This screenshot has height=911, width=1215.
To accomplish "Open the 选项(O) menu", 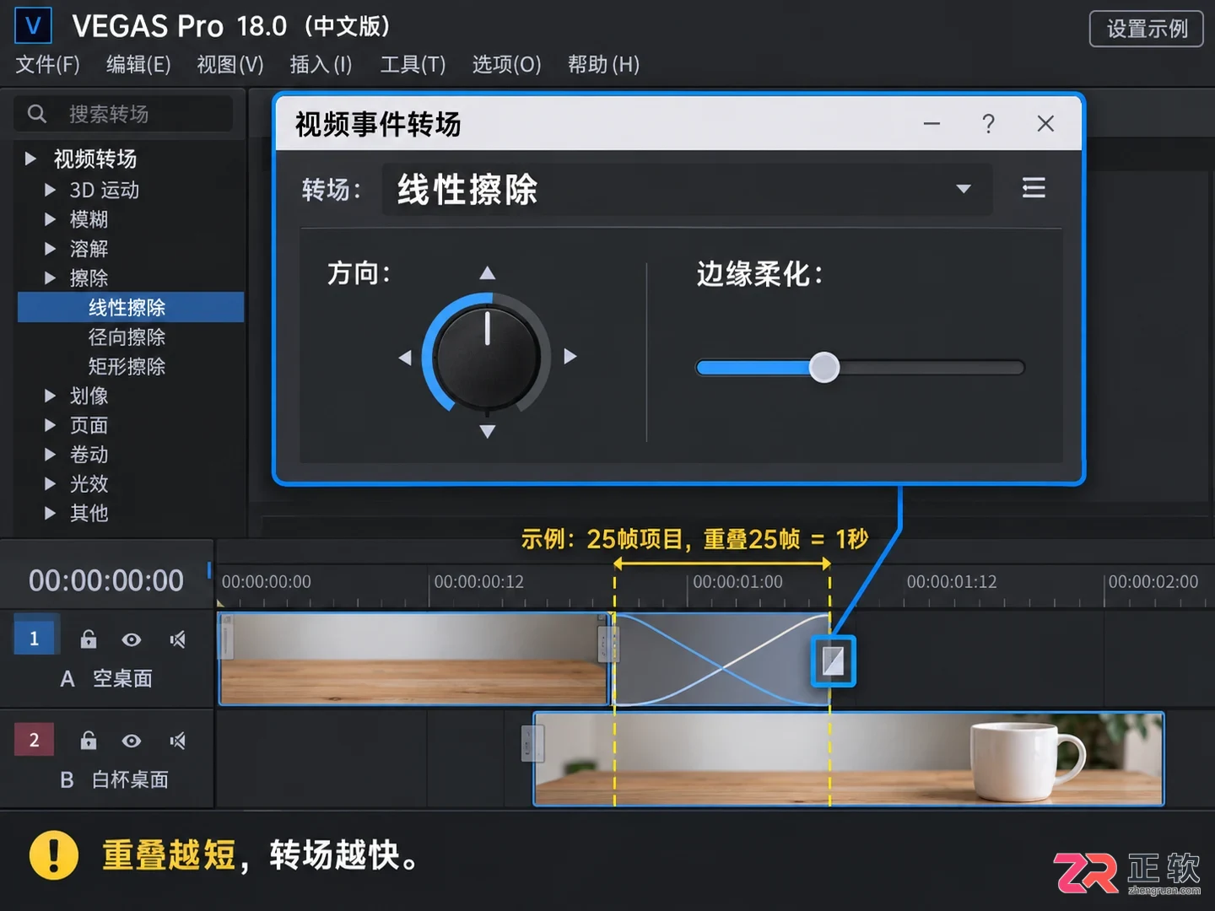I will [506, 64].
